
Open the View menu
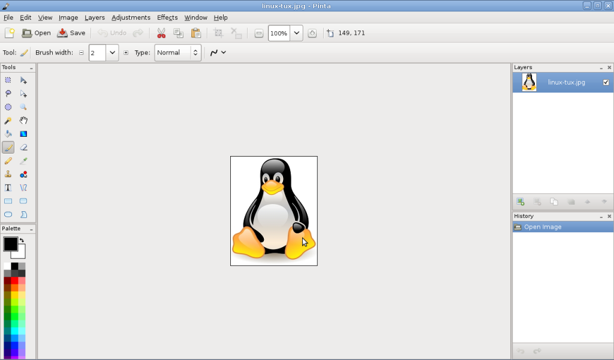(x=45, y=17)
